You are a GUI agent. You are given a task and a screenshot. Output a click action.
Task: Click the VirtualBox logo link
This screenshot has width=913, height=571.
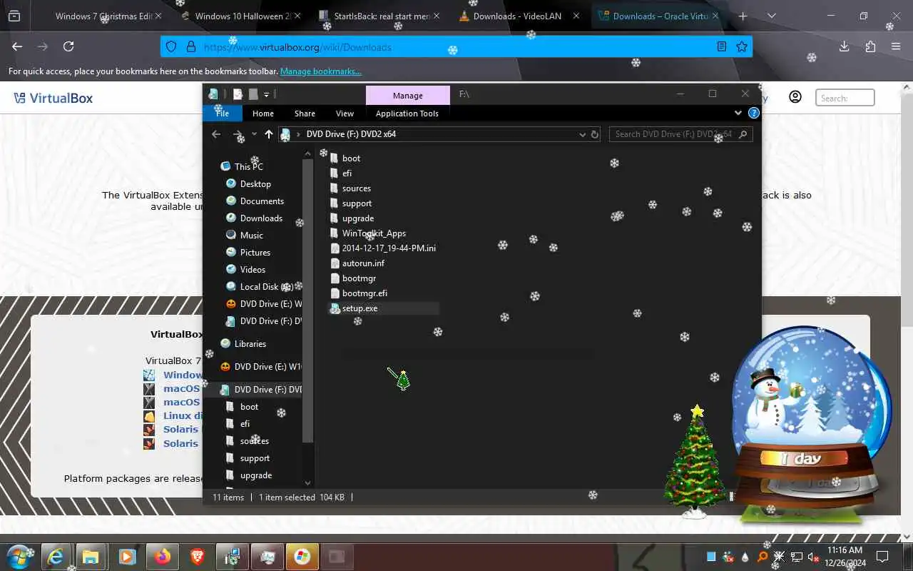coord(53,98)
